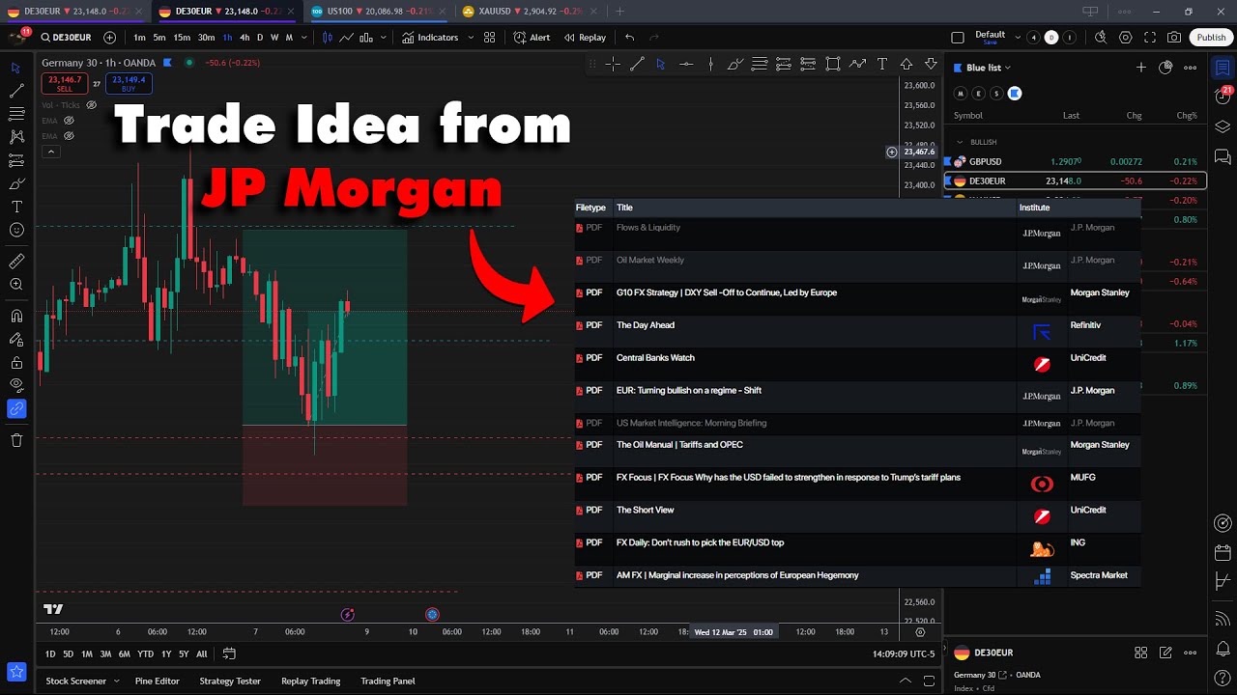This screenshot has width=1237, height=695.
Task: Take a chart snapshot with camera icon
Action: coord(1174,38)
